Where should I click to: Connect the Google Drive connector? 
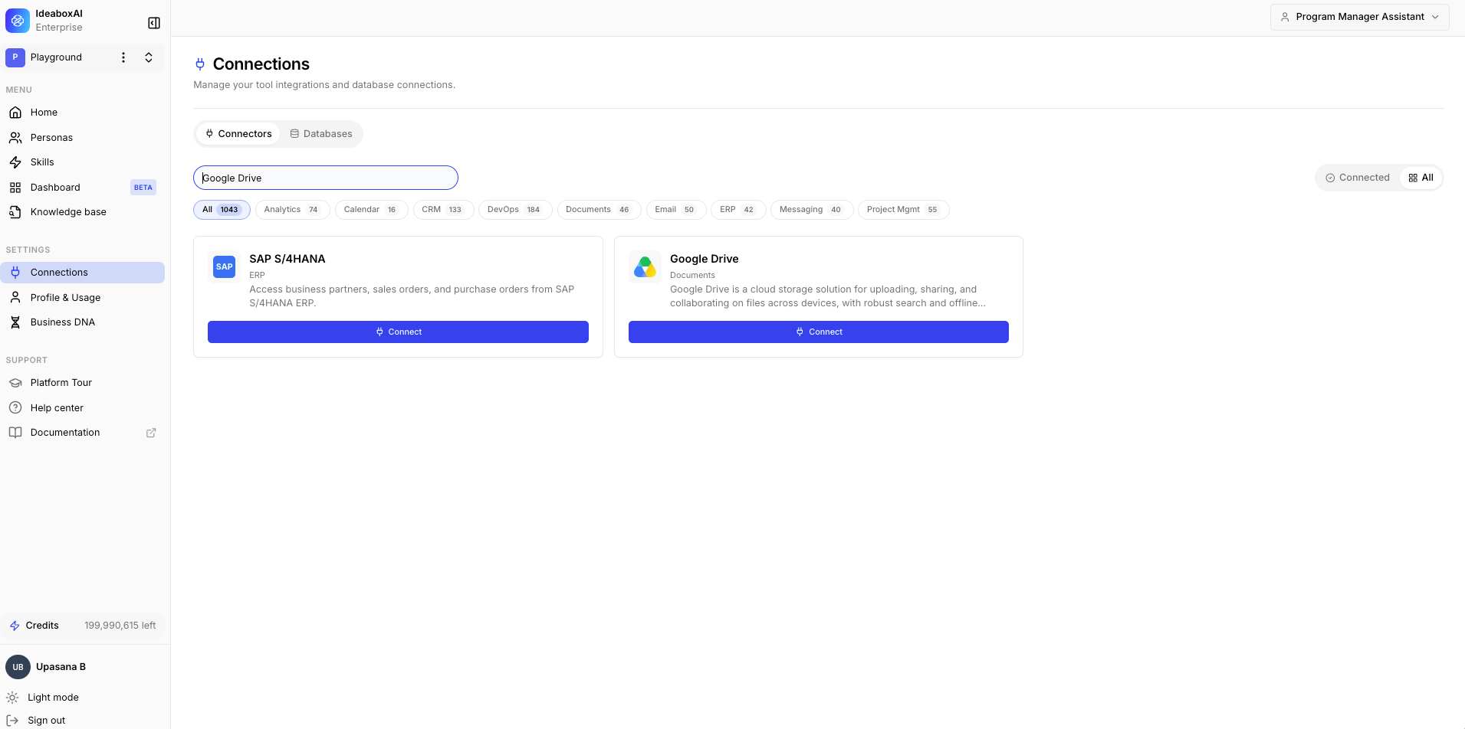[x=819, y=332]
